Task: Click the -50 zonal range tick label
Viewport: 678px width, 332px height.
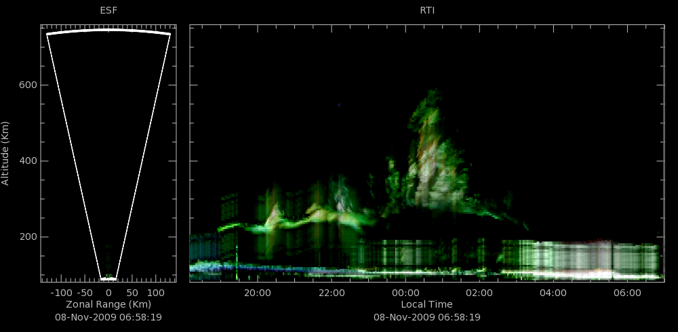Action: point(85,293)
